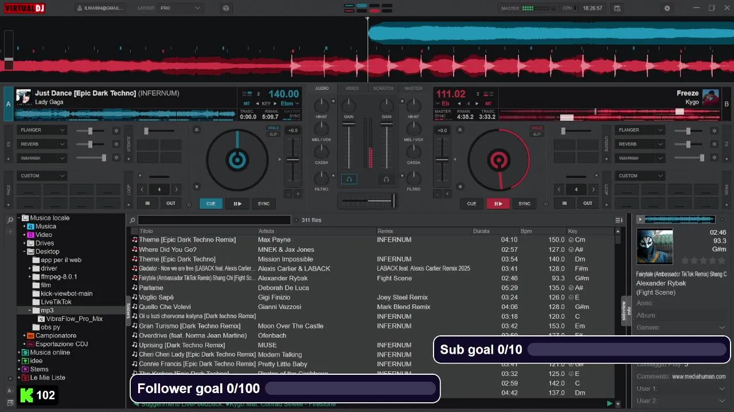Open deck B WAHWAH effect settings gear
Viewport: 734px width, 412px height.
(714, 158)
